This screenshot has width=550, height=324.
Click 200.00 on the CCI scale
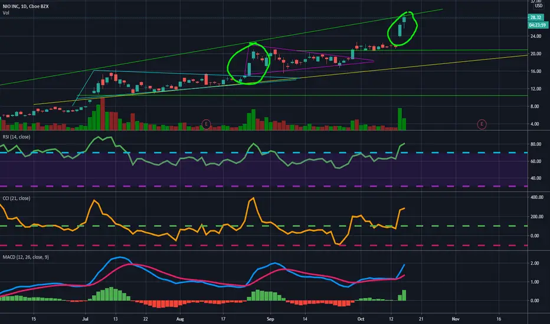[x=537, y=216]
